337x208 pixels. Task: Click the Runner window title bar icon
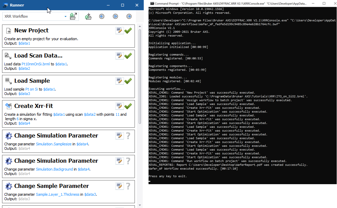[x=5, y=5]
